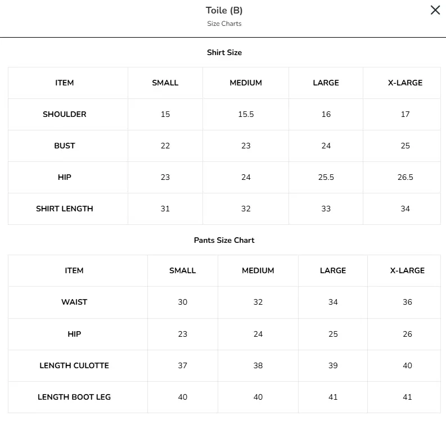The image size is (446, 425).
Task: Click the LENGTH BOOT LEG row label
Action: click(74, 397)
